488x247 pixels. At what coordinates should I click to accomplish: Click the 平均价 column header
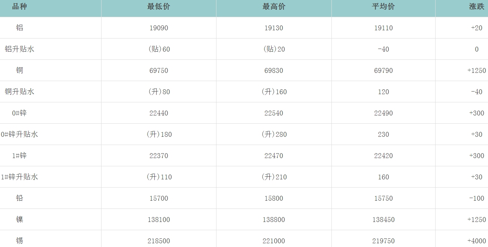point(383,7)
